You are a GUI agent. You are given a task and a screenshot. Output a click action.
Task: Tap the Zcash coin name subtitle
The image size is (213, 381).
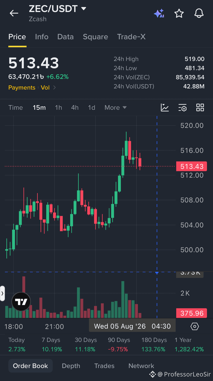[38, 19]
